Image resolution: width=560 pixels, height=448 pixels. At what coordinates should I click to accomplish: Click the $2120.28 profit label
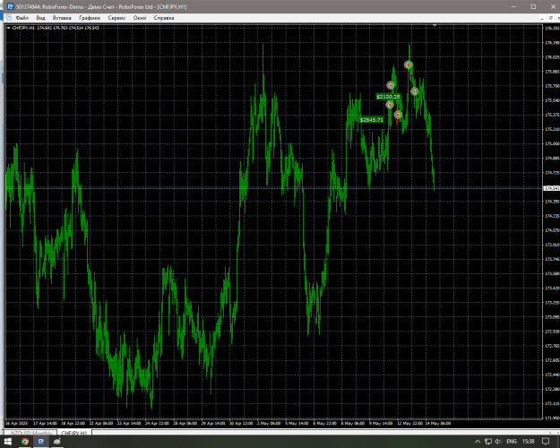[x=388, y=97]
